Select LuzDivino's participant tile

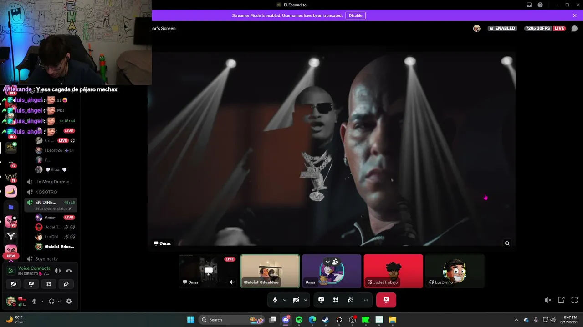(x=455, y=271)
